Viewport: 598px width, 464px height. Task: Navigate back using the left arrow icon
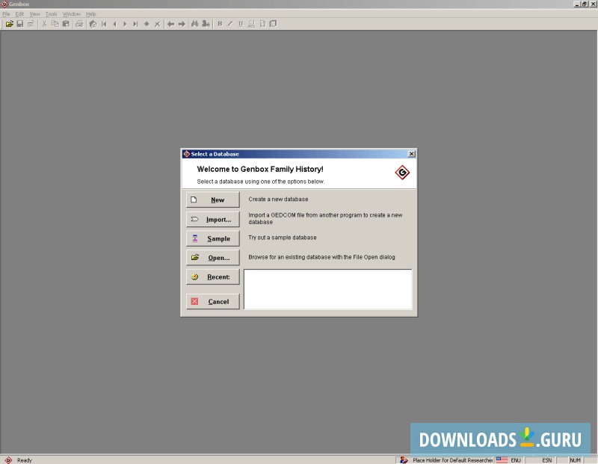coord(170,23)
